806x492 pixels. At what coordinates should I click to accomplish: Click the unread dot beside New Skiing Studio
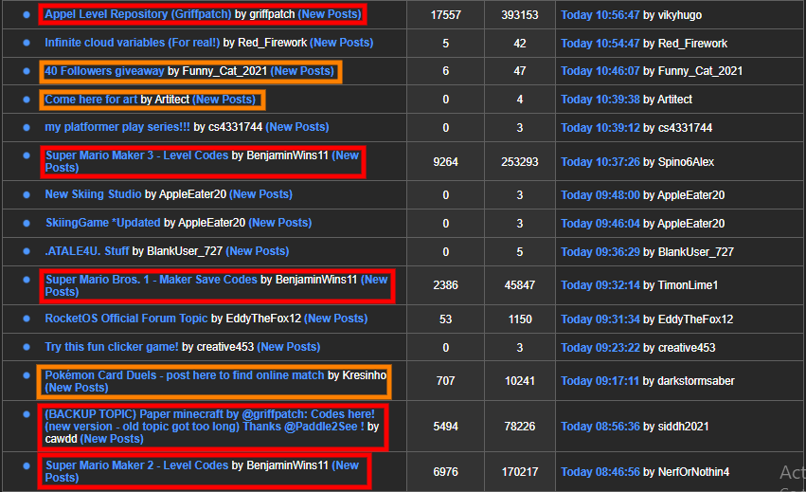pos(27,194)
